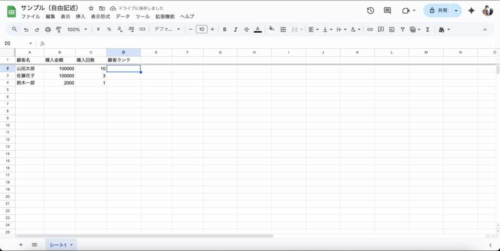Apply yen currency format

point(98,29)
